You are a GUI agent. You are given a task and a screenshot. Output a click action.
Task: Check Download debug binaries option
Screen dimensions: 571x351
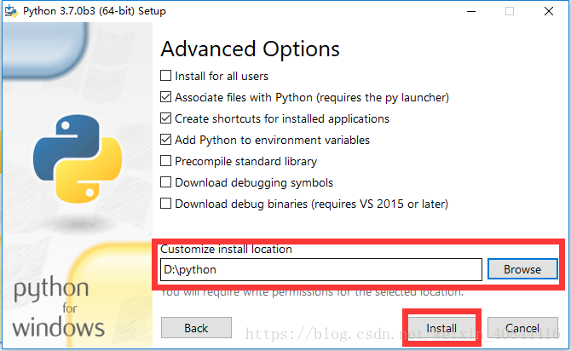tap(166, 204)
